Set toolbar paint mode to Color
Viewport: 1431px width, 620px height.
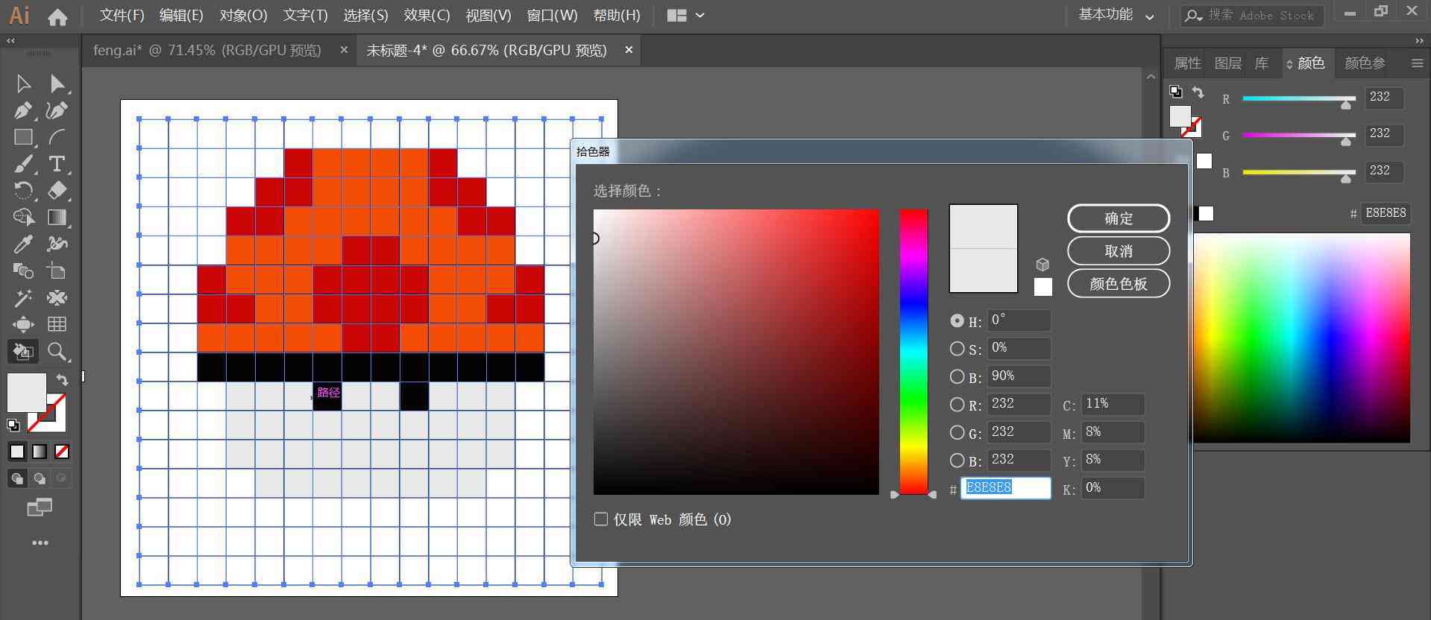pyautogui.click(x=16, y=452)
